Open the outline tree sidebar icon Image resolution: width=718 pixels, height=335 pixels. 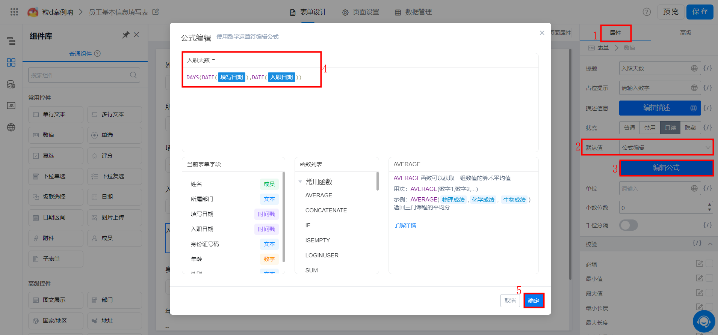pos(11,41)
